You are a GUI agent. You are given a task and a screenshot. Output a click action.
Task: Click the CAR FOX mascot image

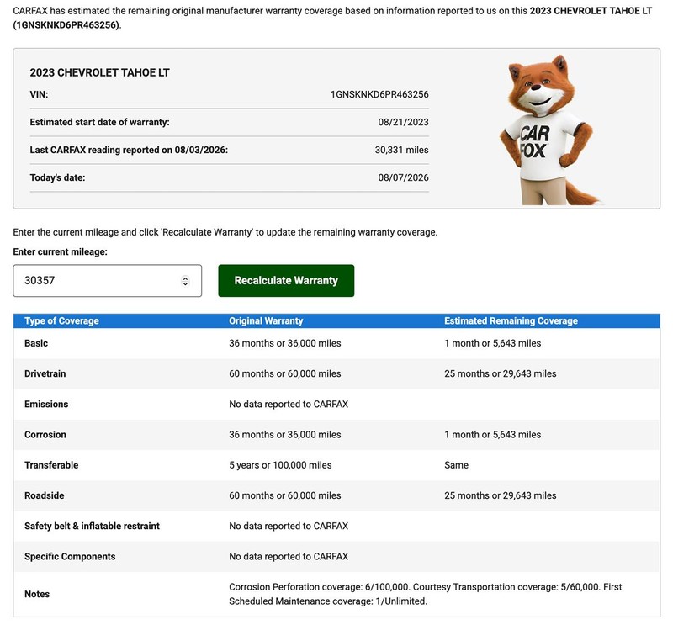pyautogui.click(x=551, y=130)
